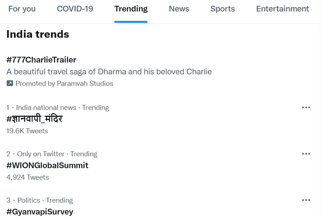The height and width of the screenshot is (217, 321).
Task: View the #GyanvapiSurvey trending hashtag
Action: (40, 212)
